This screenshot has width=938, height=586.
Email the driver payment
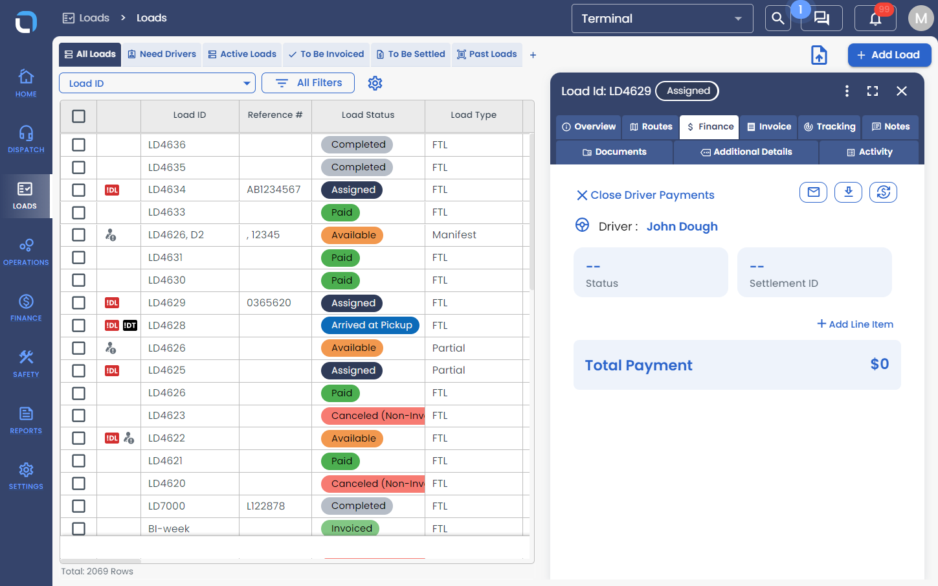(813, 192)
